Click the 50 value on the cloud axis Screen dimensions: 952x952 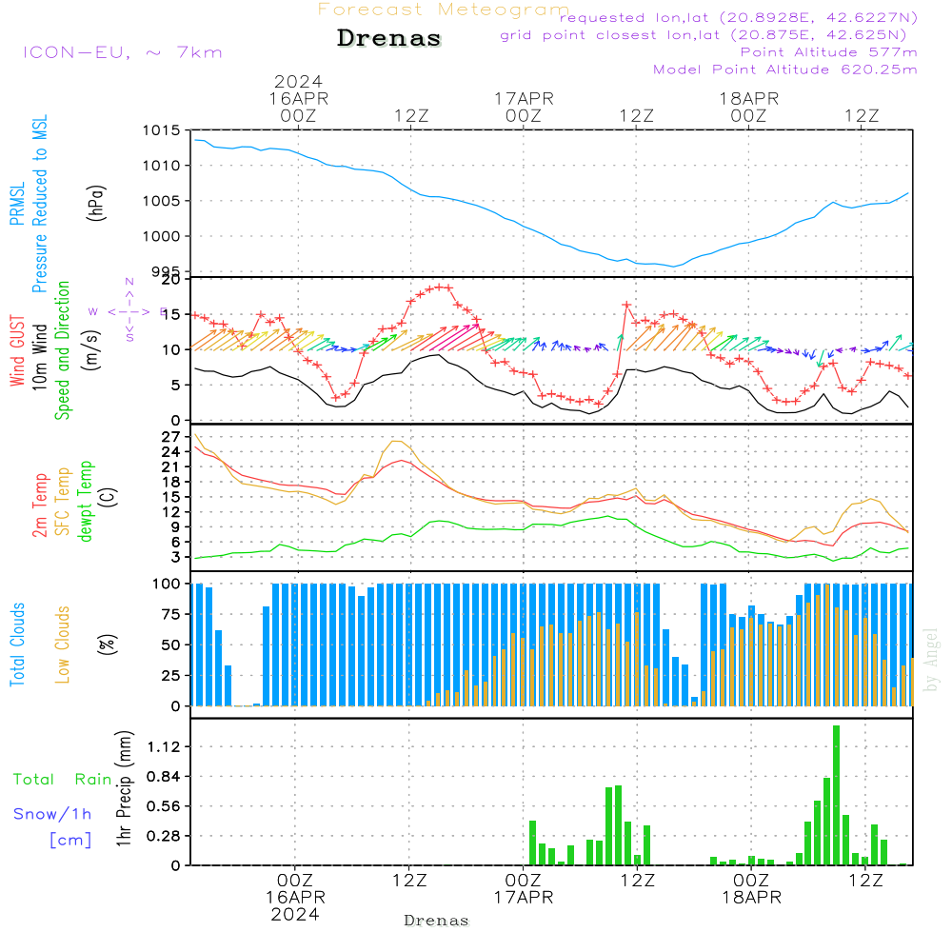coord(171,645)
